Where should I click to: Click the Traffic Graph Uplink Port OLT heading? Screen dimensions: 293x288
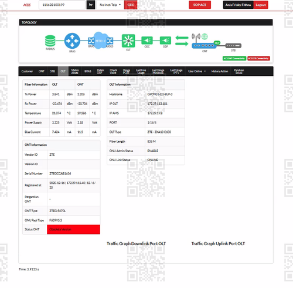click(x=218, y=243)
